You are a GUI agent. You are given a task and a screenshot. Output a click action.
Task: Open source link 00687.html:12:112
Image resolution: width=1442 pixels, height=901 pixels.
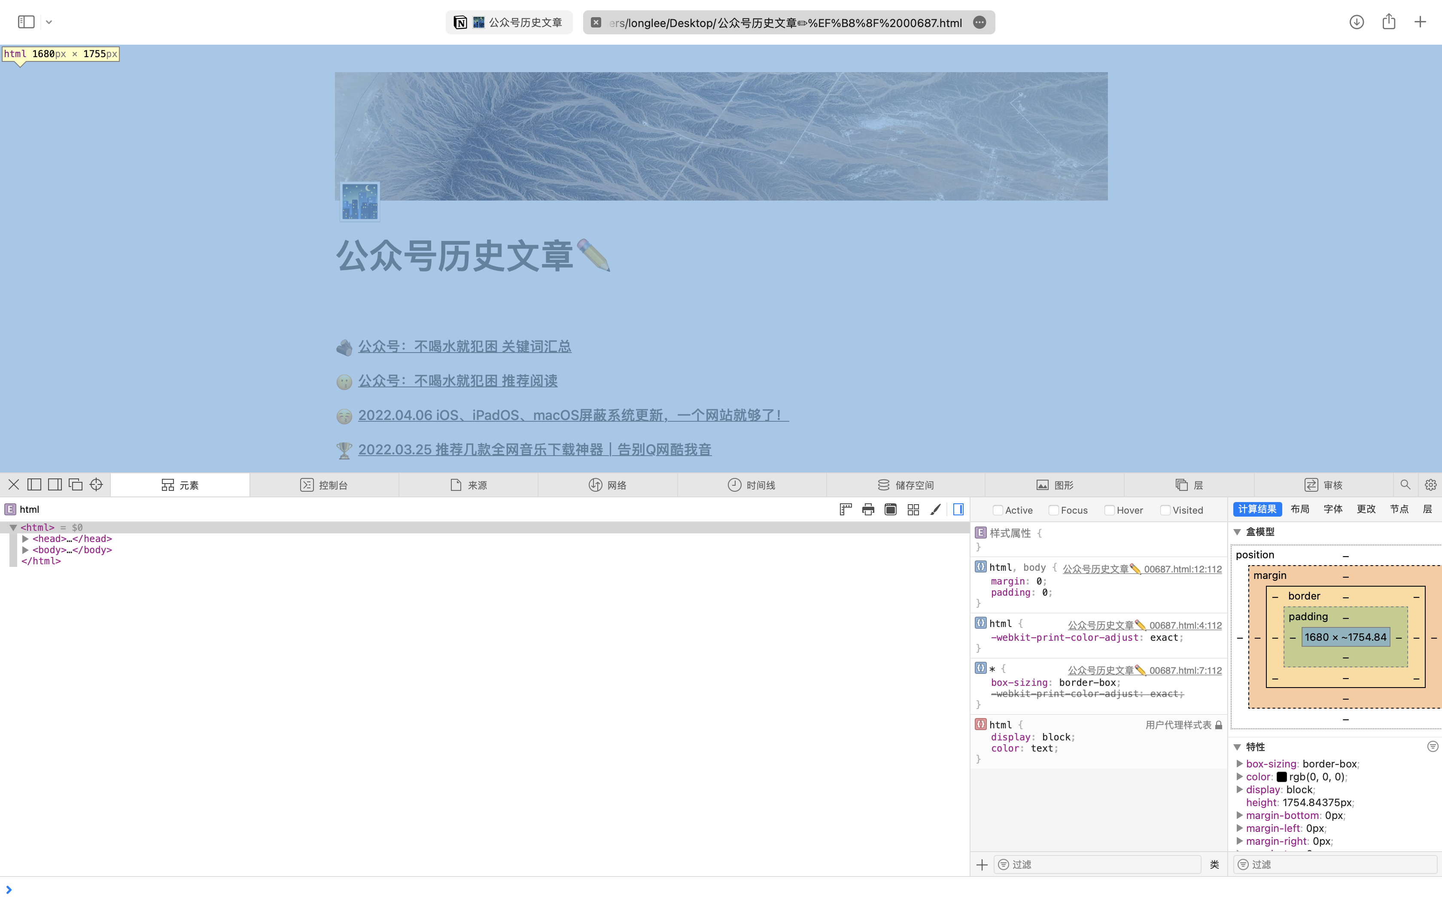coord(1142,569)
